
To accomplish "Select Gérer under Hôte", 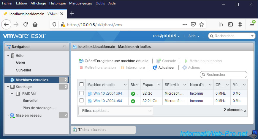I will point(21,63).
